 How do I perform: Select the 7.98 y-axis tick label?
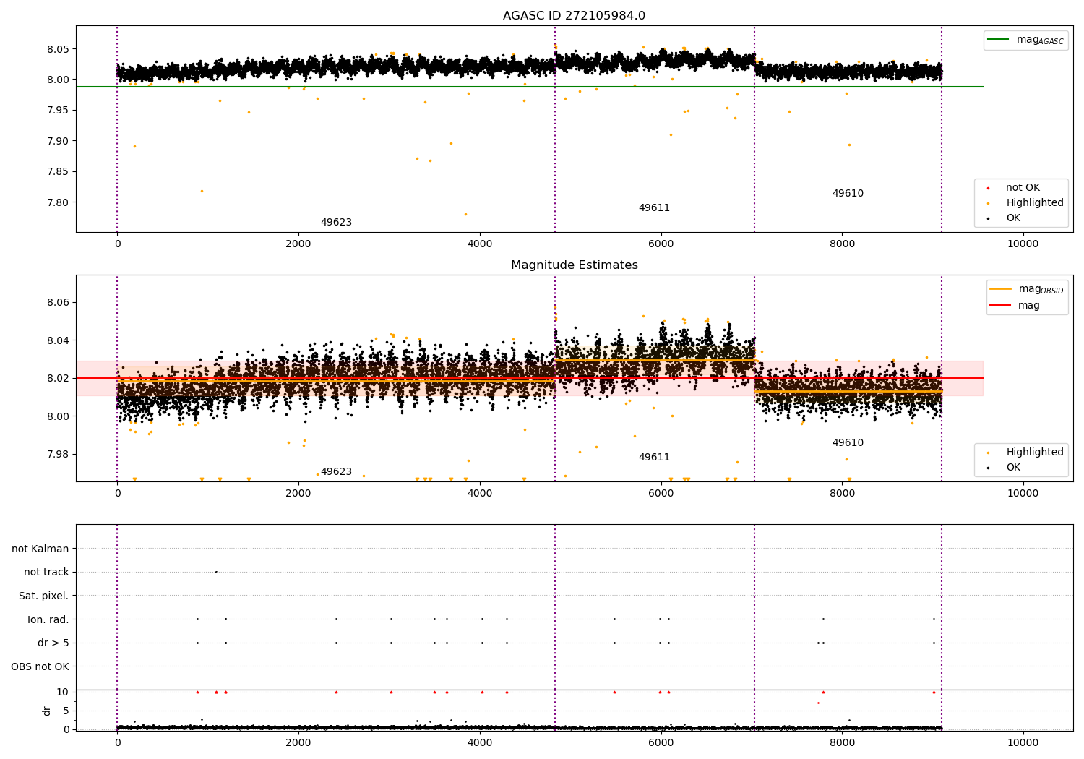[x=59, y=454]
